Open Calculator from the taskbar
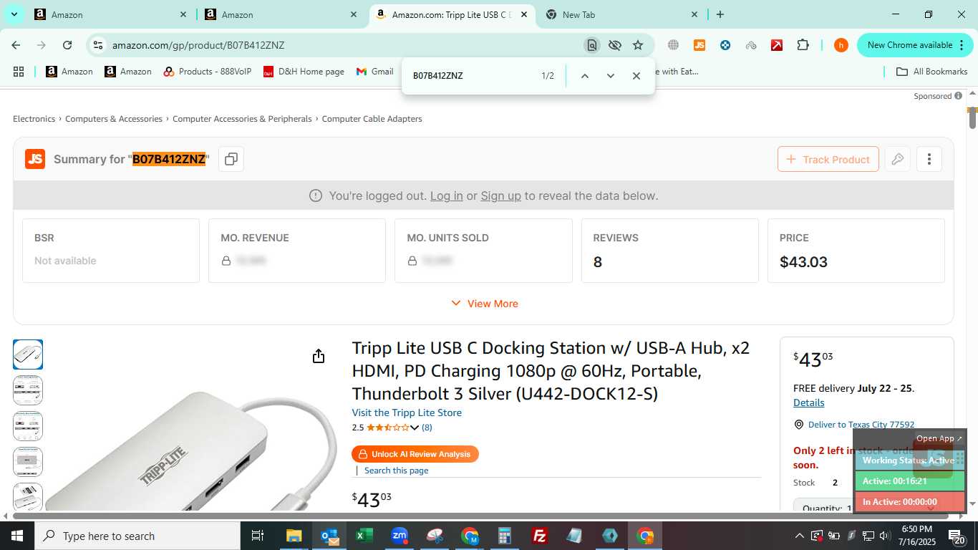Image resolution: width=978 pixels, height=550 pixels. [x=505, y=536]
